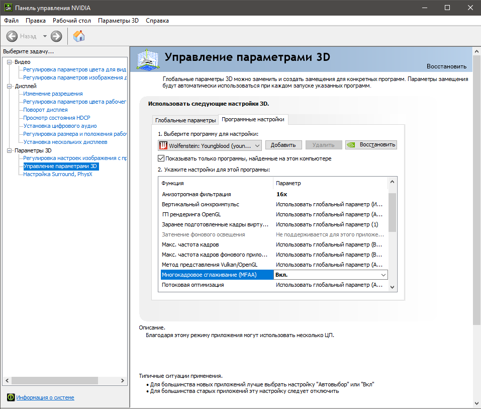Click the Добавить button
The height and width of the screenshot is (409, 481).
(x=283, y=145)
